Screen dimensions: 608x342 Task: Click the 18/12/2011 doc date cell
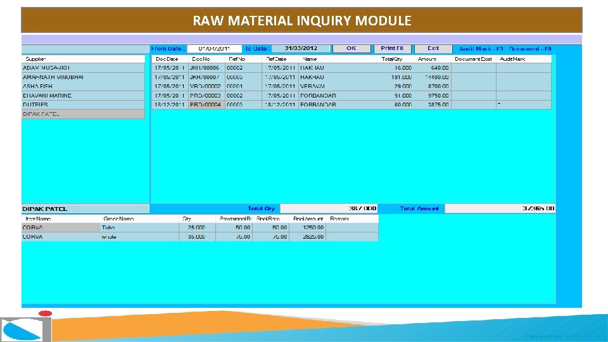click(x=170, y=104)
